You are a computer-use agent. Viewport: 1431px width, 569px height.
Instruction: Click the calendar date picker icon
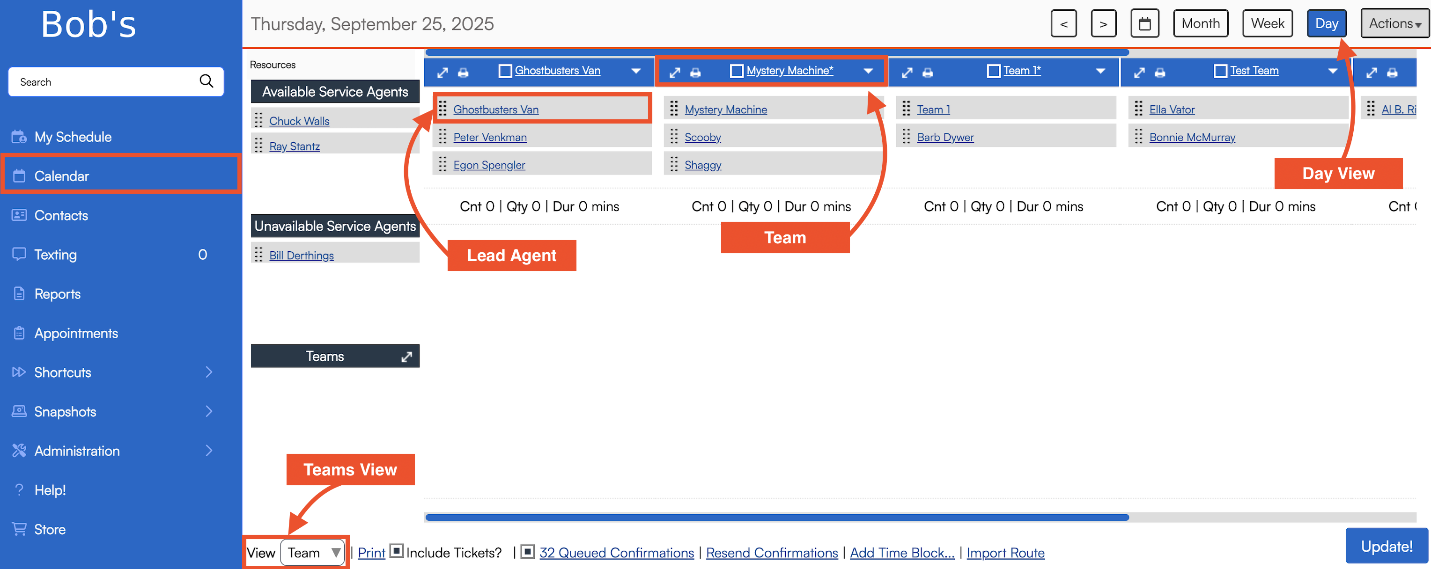[x=1144, y=24]
